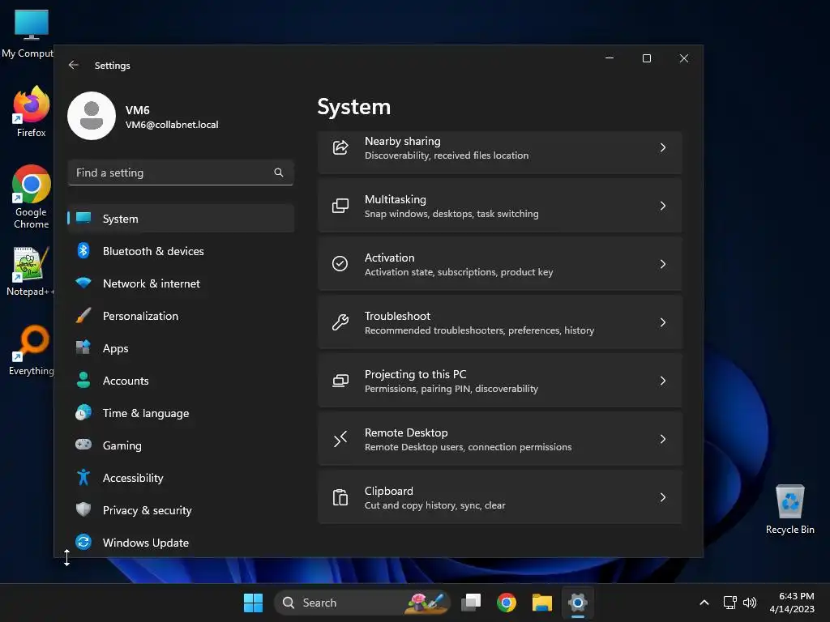830x622 pixels.
Task: Click the Time & language clock icon
Action: 83,412
